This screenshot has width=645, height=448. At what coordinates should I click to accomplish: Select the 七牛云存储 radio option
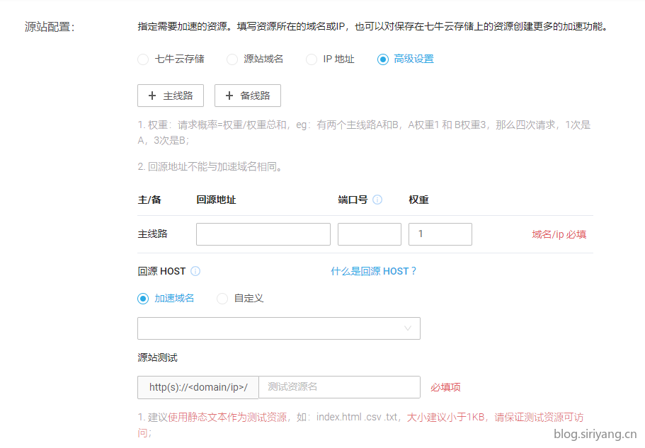pos(143,59)
